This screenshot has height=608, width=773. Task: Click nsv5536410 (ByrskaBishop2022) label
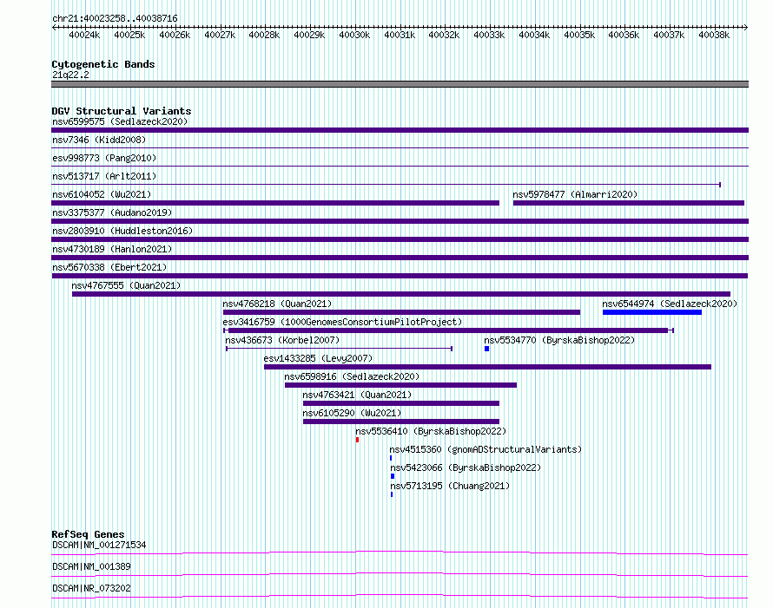click(431, 431)
